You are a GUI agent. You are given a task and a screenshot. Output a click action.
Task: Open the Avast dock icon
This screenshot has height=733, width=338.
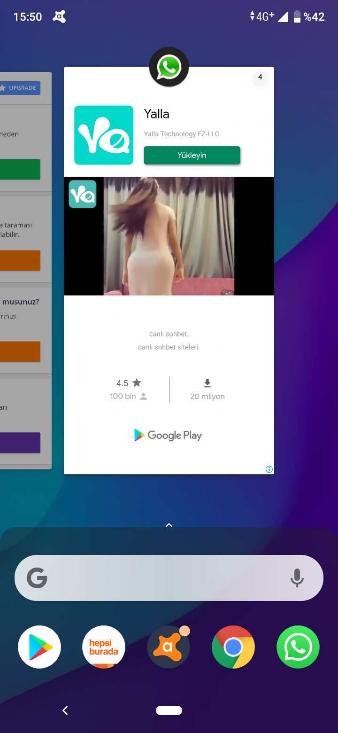click(x=169, y=647)
